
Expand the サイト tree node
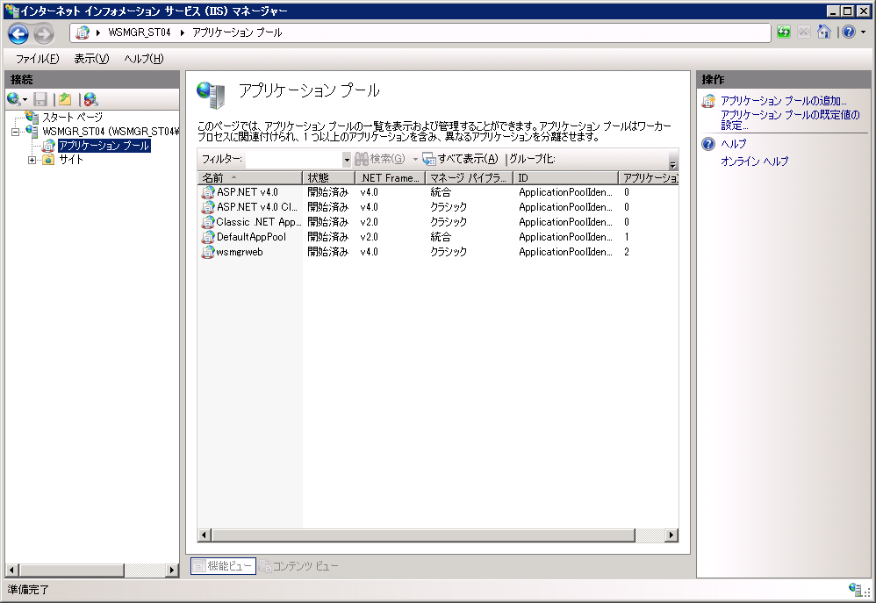pos(31,160)
